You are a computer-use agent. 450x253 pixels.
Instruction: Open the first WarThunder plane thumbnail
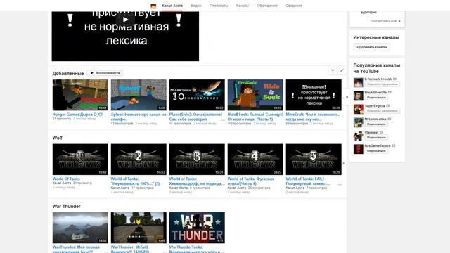[80, 228]
